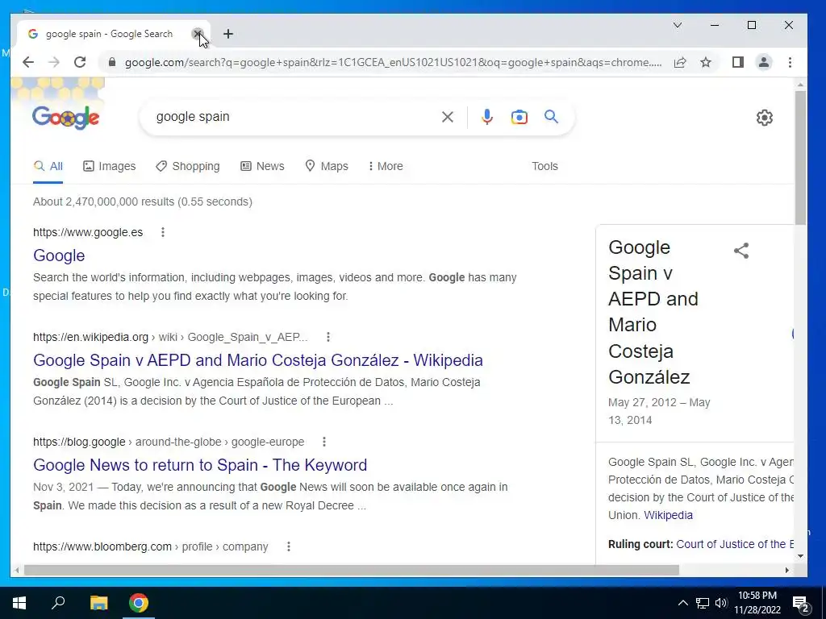Open Google quick settings gear
Screen dimensions: 826x619
(765, 118)
